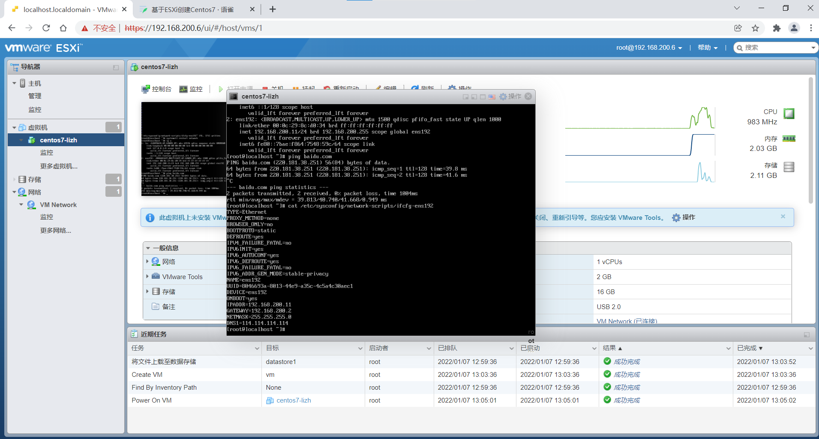This screenshot has height=439, width=819.
Task: Close the centos7-lizh console window
Action: click(x=528, y=96)
